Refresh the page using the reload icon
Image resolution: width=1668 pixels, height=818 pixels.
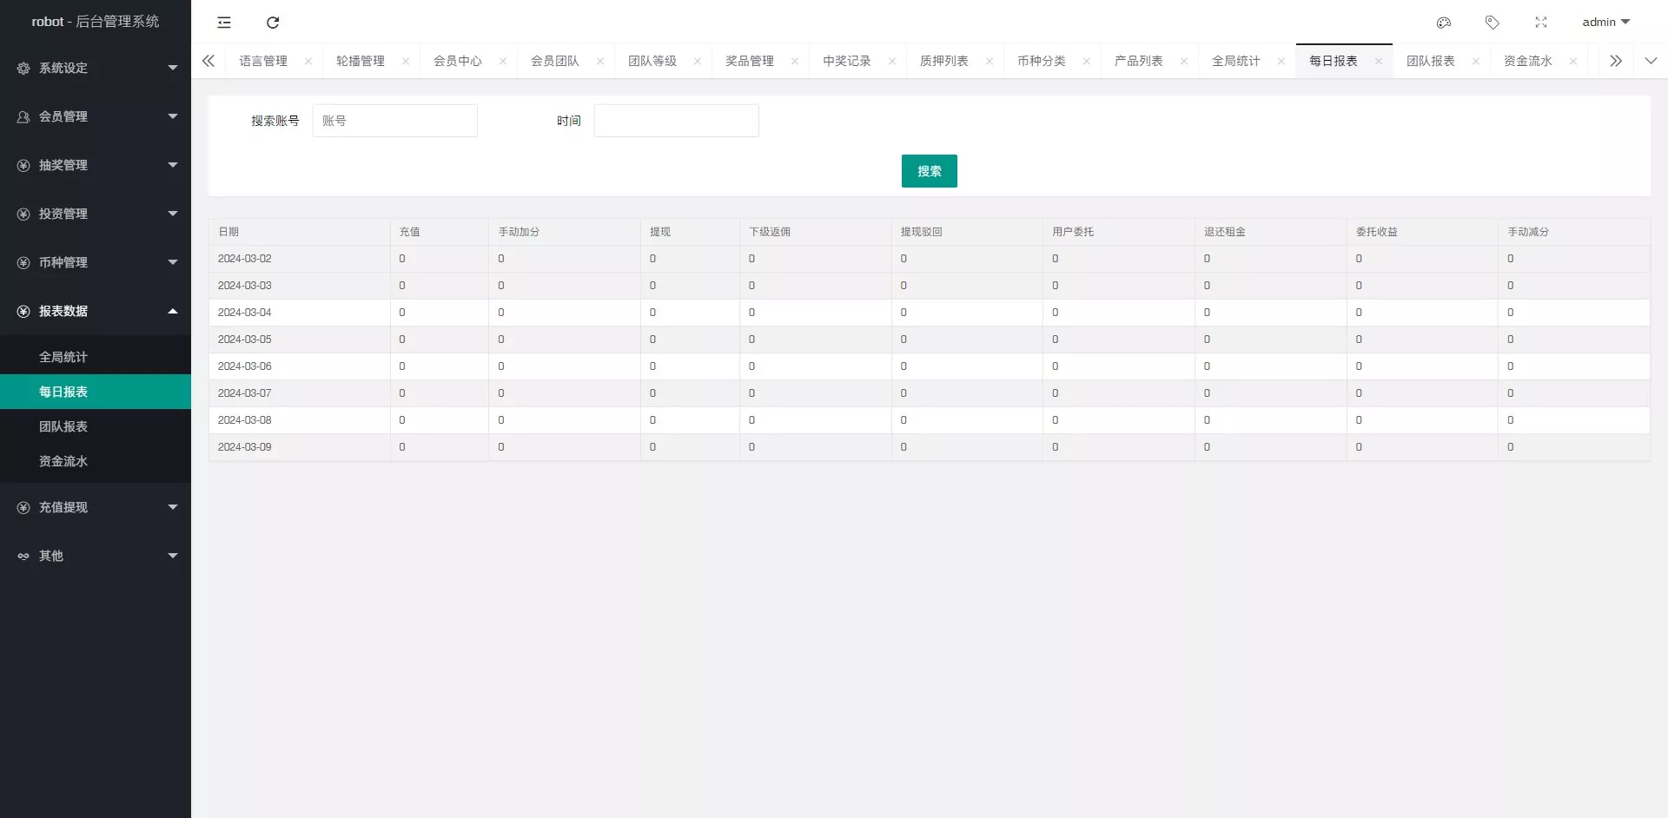(x=273, y=22)
